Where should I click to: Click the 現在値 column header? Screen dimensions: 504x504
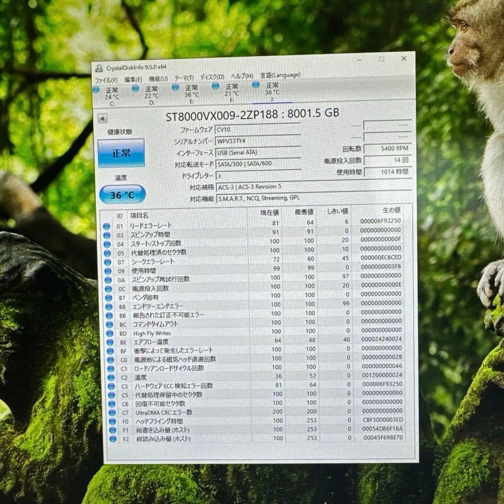click(269, 212)
